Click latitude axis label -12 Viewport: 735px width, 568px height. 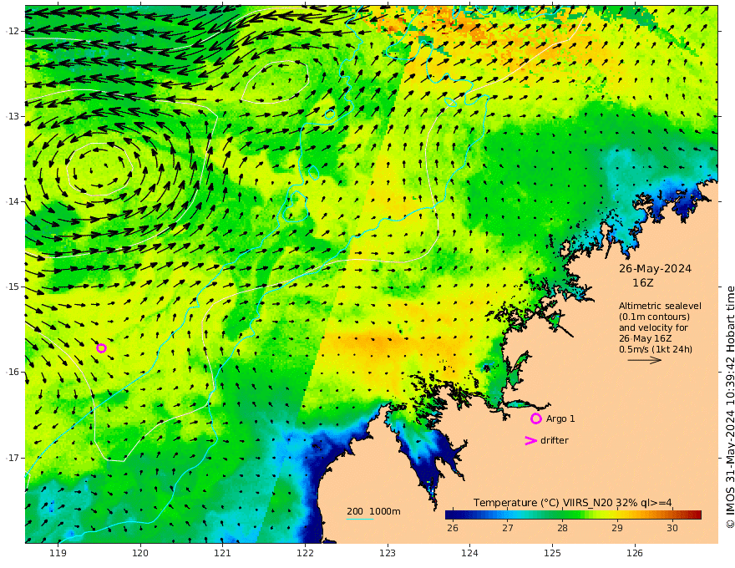13,31
